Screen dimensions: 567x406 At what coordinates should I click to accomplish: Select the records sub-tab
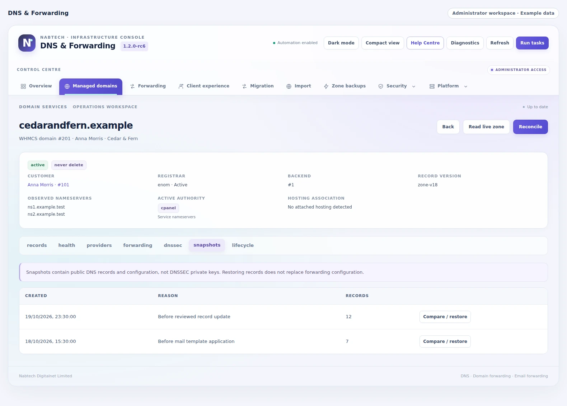click(37, 245)
